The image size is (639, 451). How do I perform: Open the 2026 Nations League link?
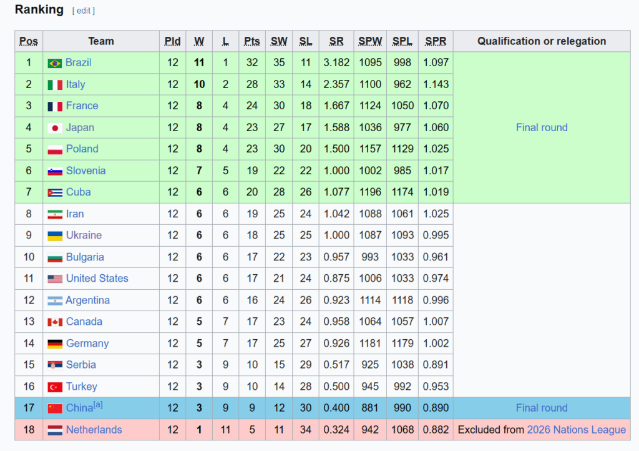[x=576, y=429]
